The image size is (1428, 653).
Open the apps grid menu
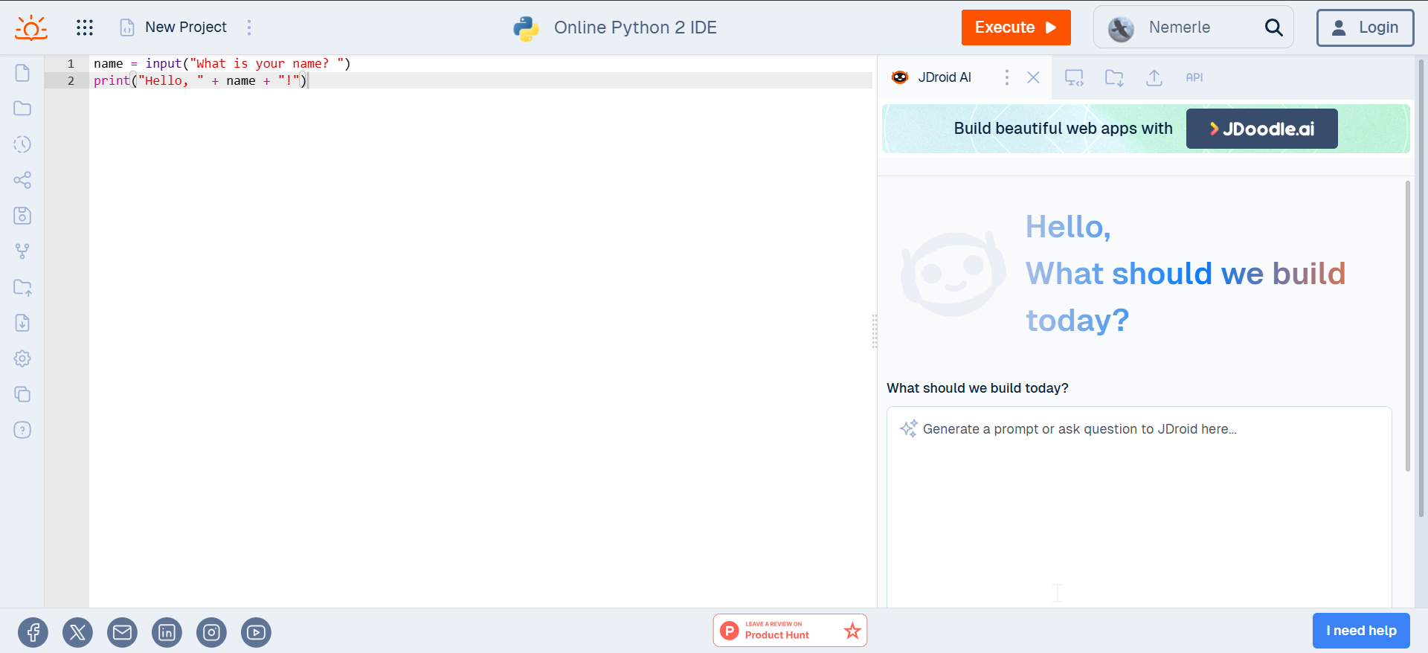(85, 28)
